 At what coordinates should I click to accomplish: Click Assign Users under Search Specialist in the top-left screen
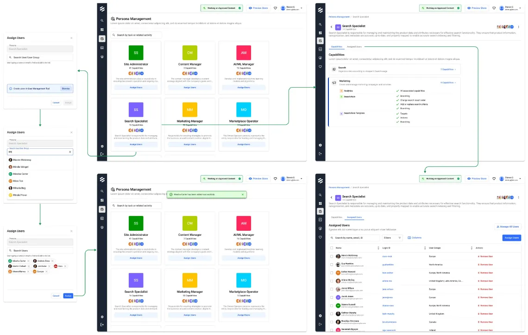tap(136, 144)
